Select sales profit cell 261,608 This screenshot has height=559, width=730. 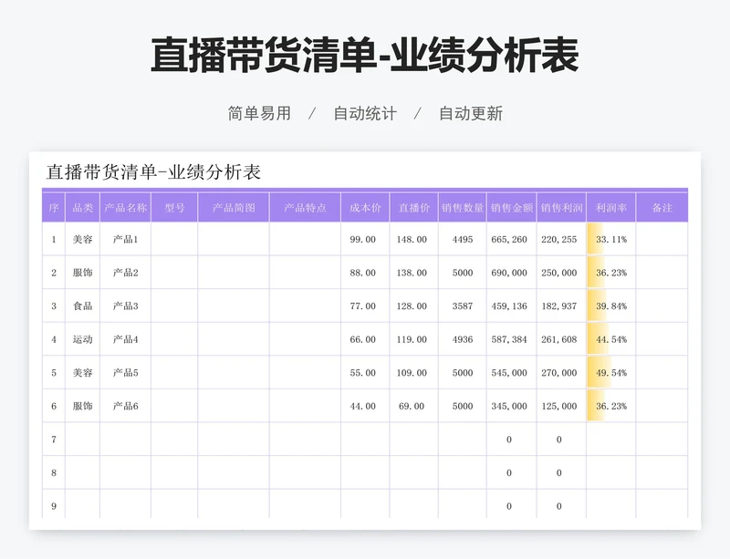561,339
